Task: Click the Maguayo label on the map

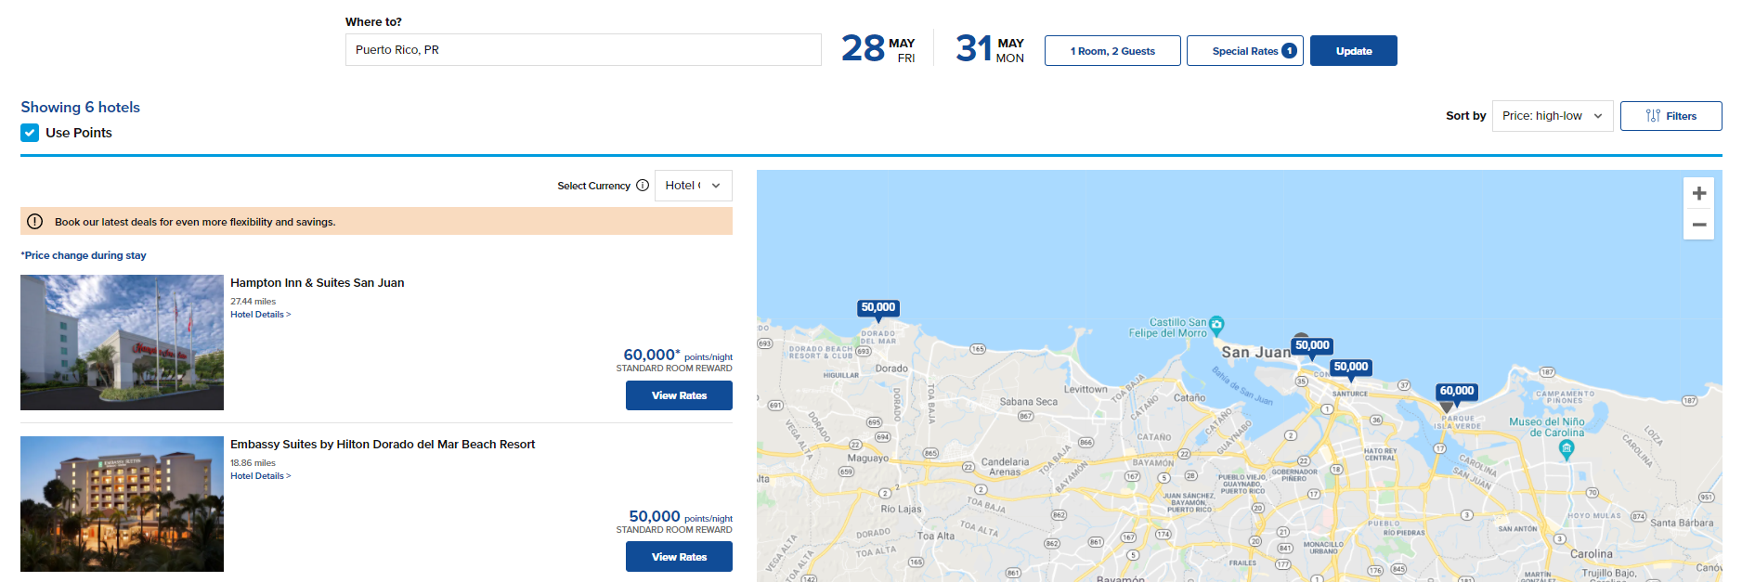Action: pos(868,458)
